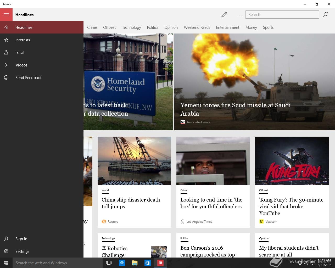Open 'the box' youthful offenders article
Screen dimensions: 335x268
pos(211,203)
